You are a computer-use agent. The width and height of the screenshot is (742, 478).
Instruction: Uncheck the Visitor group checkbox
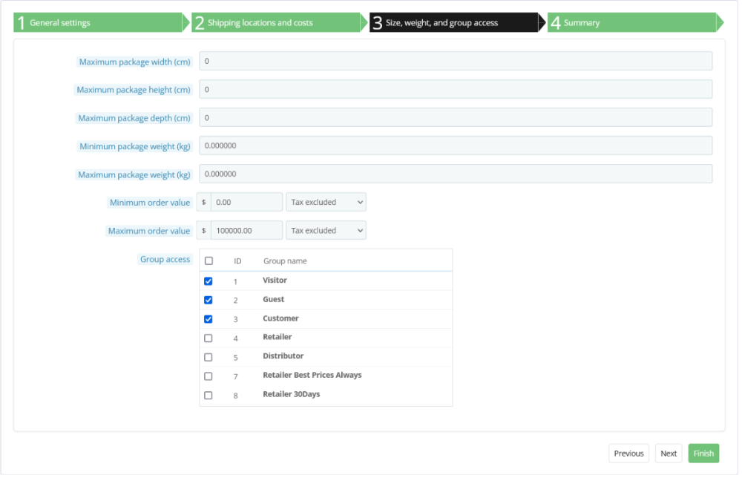tap(209, 281)
